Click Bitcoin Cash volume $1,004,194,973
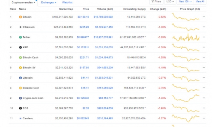Image resolution: width=212 pixels, height=127 pixels. tap(104, 58)
